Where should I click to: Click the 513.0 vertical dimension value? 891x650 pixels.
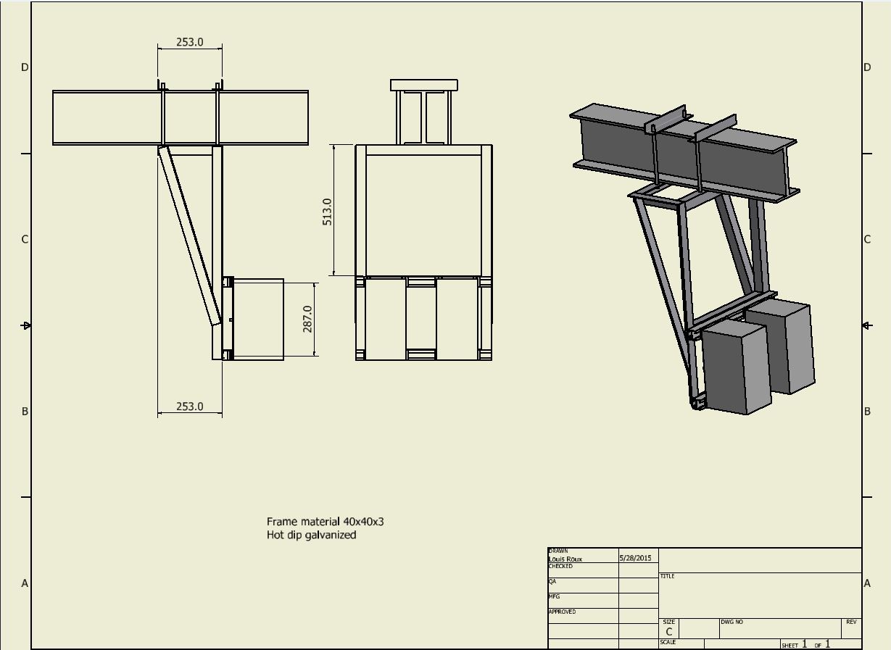click(328, 212)
